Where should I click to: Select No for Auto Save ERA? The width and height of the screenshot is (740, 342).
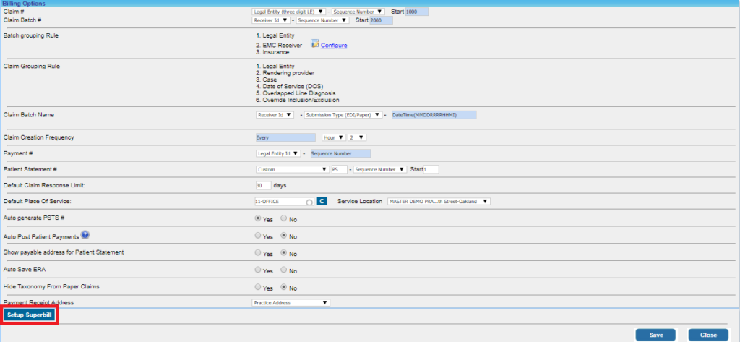pyautogui.click(x=283, y=270)
